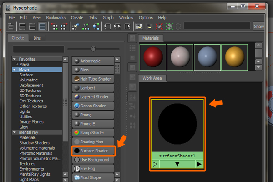Create a Layered Shader node
Viewport: 273px width, 182px height.
(x=93, y=97)
